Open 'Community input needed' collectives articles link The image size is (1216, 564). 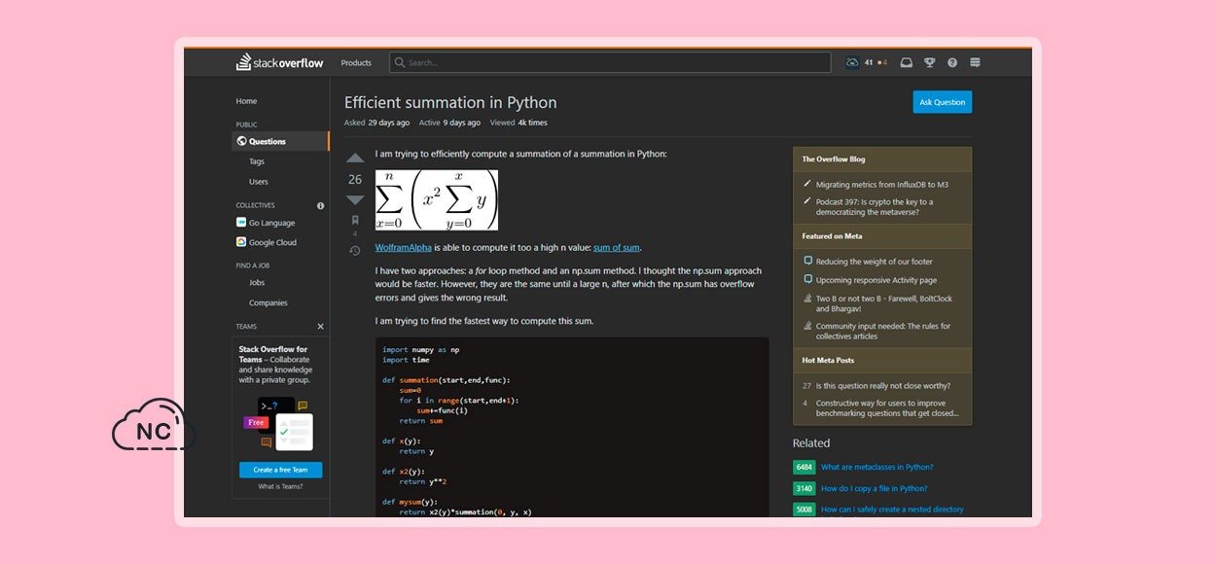[883, 332]
